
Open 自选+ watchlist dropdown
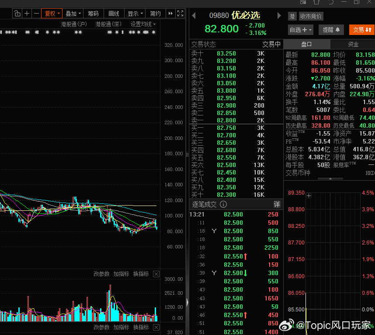(x=300, y=30)
